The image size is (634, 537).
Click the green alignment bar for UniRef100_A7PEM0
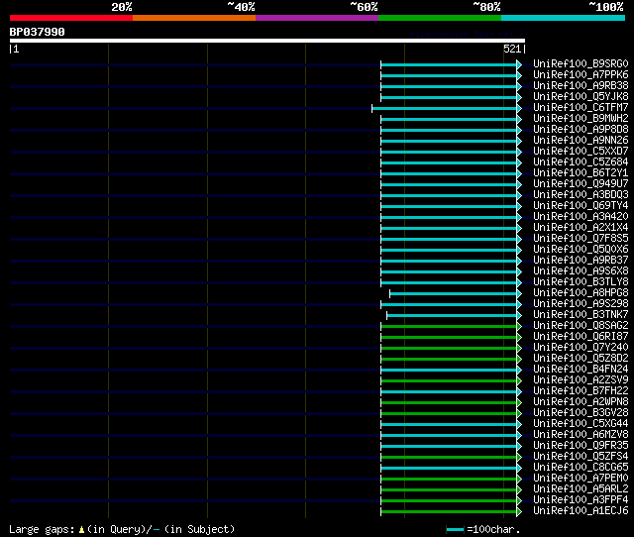point(449,480)
